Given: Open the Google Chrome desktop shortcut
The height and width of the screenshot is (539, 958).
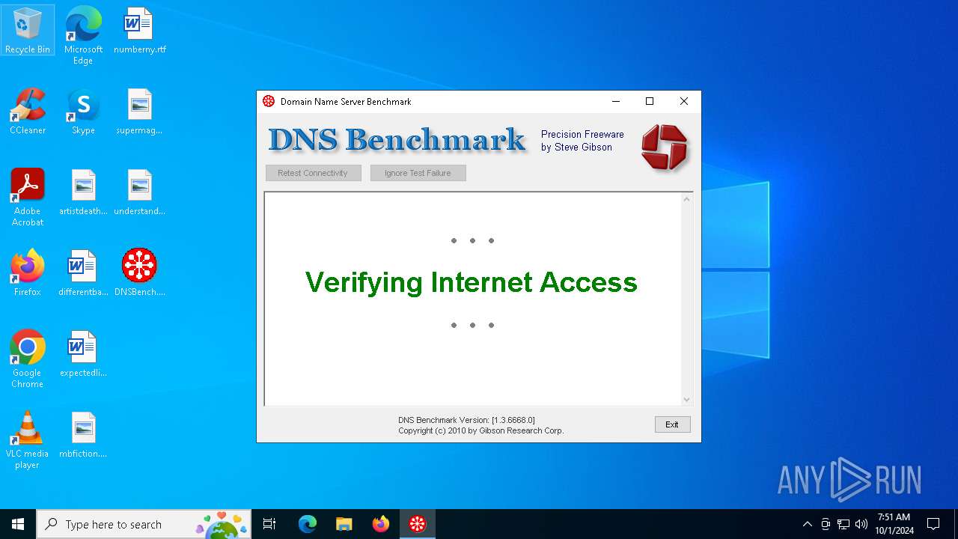Looking at the screenshot, I should click(x=28, y=359).
